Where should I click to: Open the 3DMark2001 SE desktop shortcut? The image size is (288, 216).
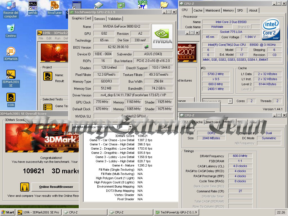[x=11, y=79]
